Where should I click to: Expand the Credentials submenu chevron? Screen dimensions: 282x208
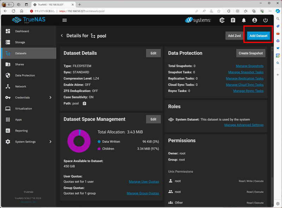(50, 97)
